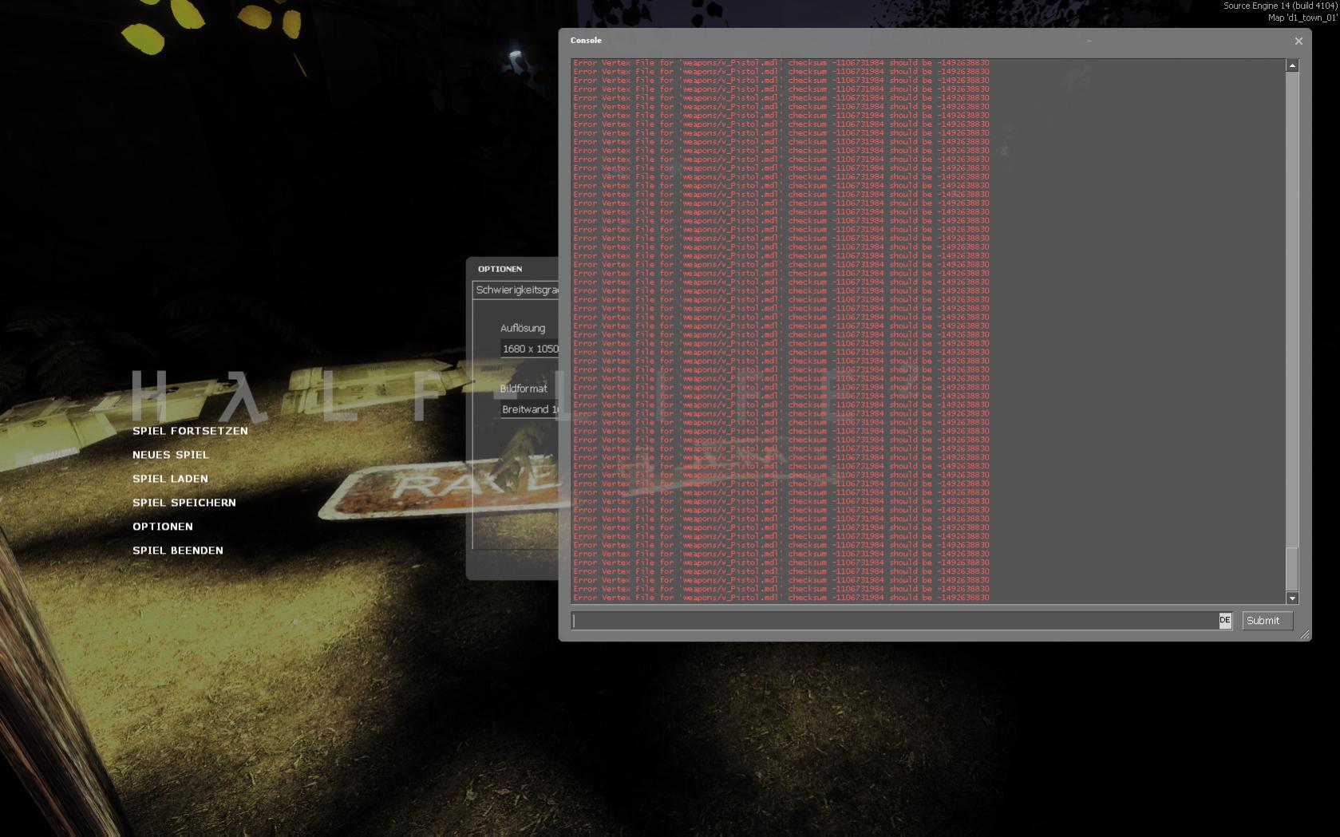Focus the console command input field
This screenshot has height=837, width=1340.
coord(895,621)
